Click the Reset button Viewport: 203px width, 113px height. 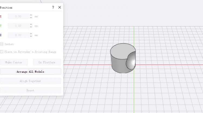coord(30,90)
